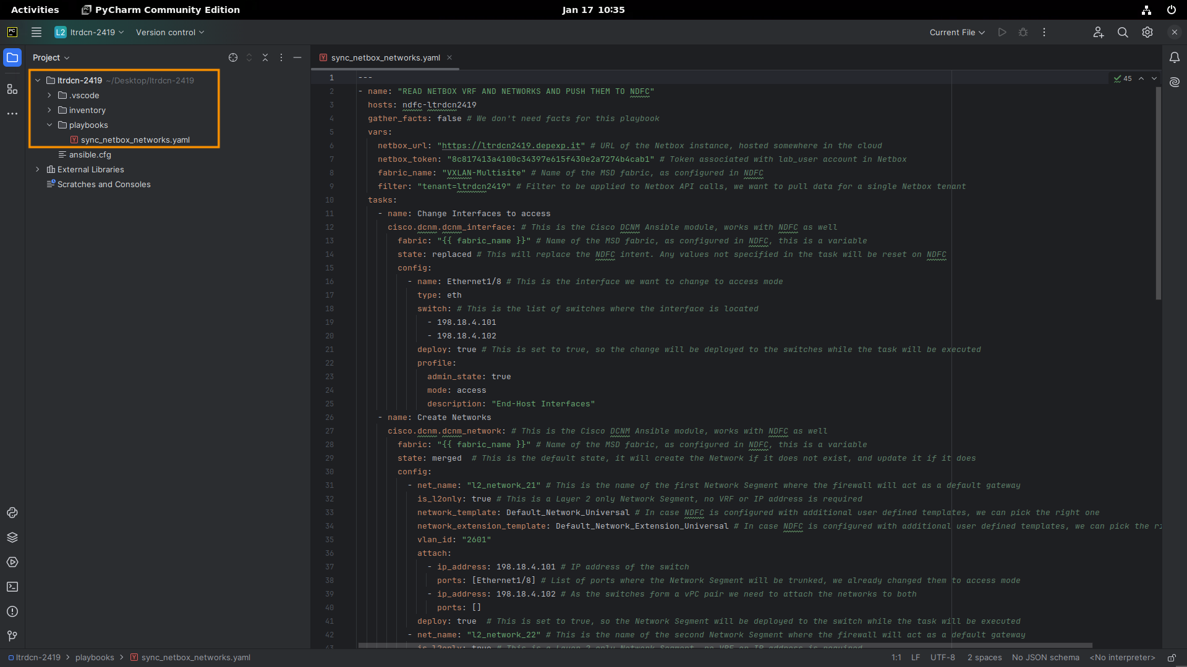This screenshot has width=1187, height=667.
Task: Open the Git version control tool window
Action: [12, 636]
